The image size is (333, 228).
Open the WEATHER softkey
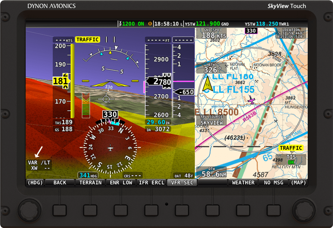pos(243,183)
